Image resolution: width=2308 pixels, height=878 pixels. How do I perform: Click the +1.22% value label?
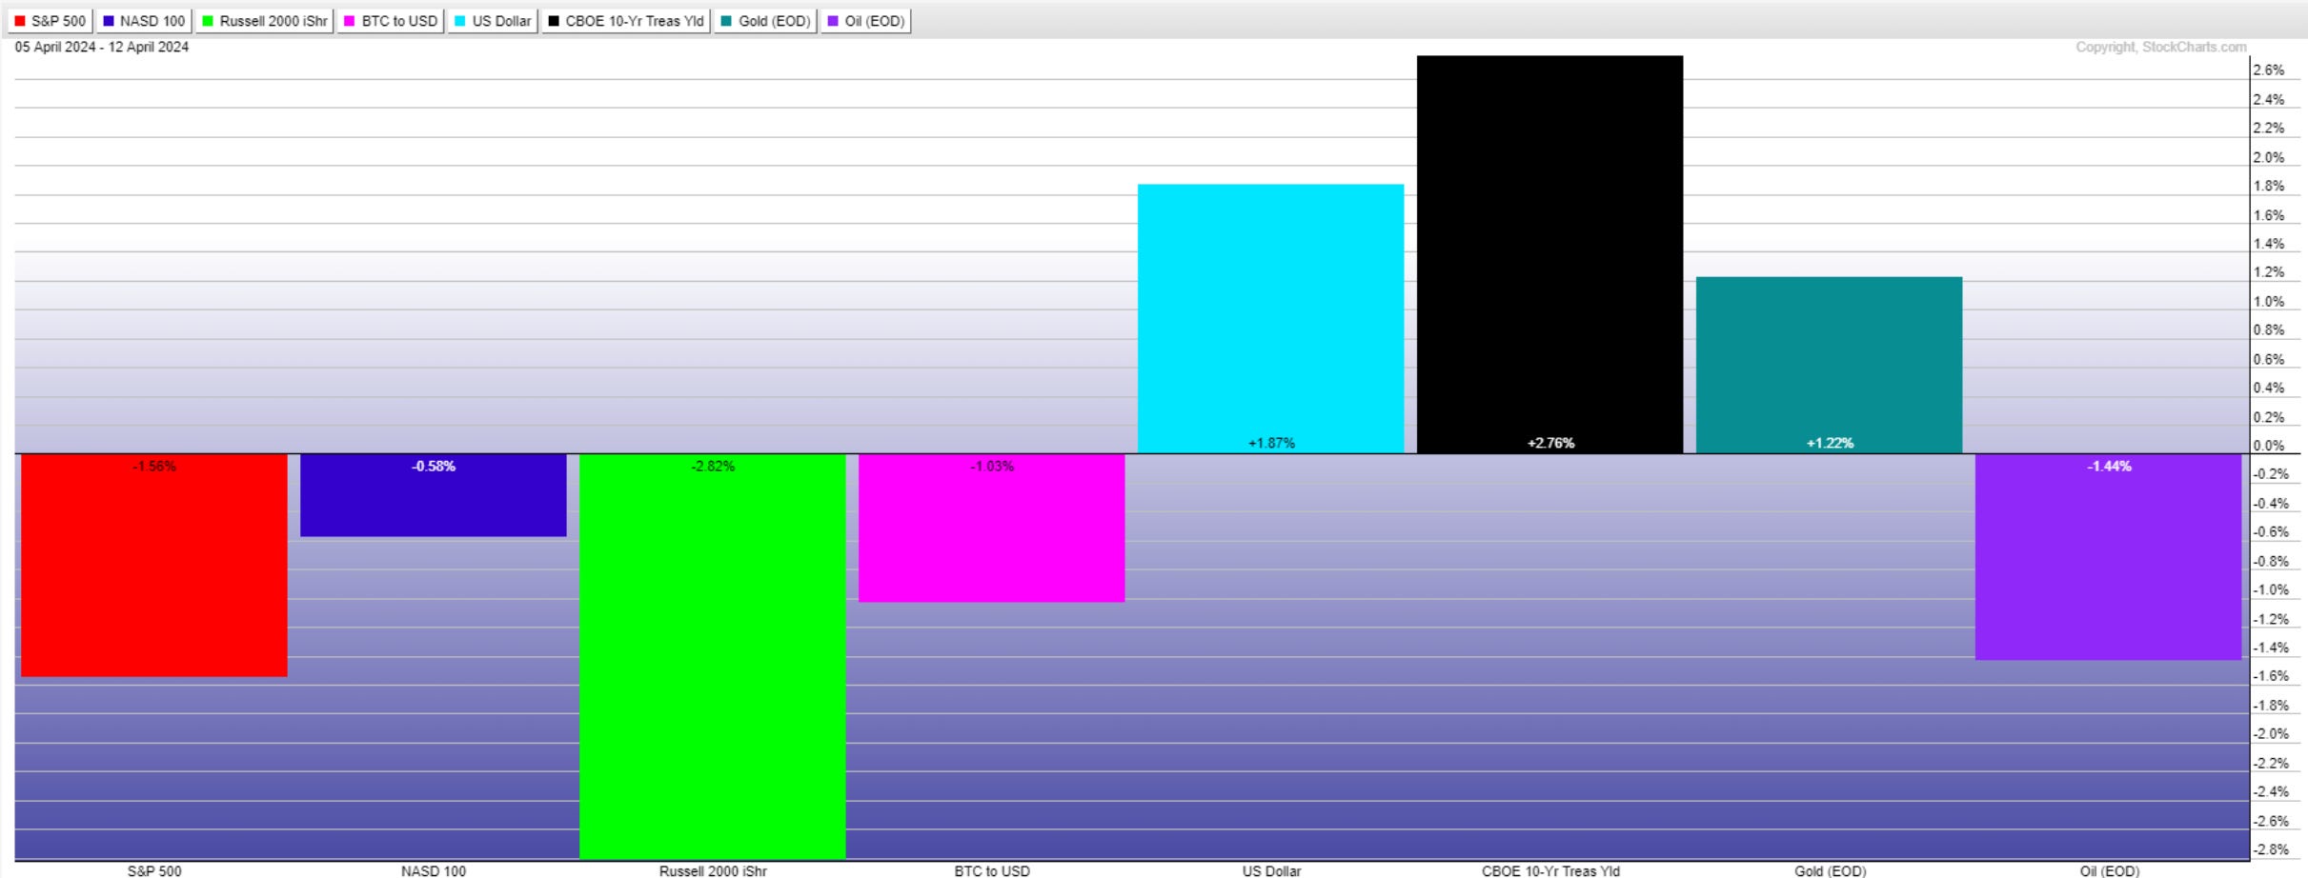click(x=1830, y=443)
